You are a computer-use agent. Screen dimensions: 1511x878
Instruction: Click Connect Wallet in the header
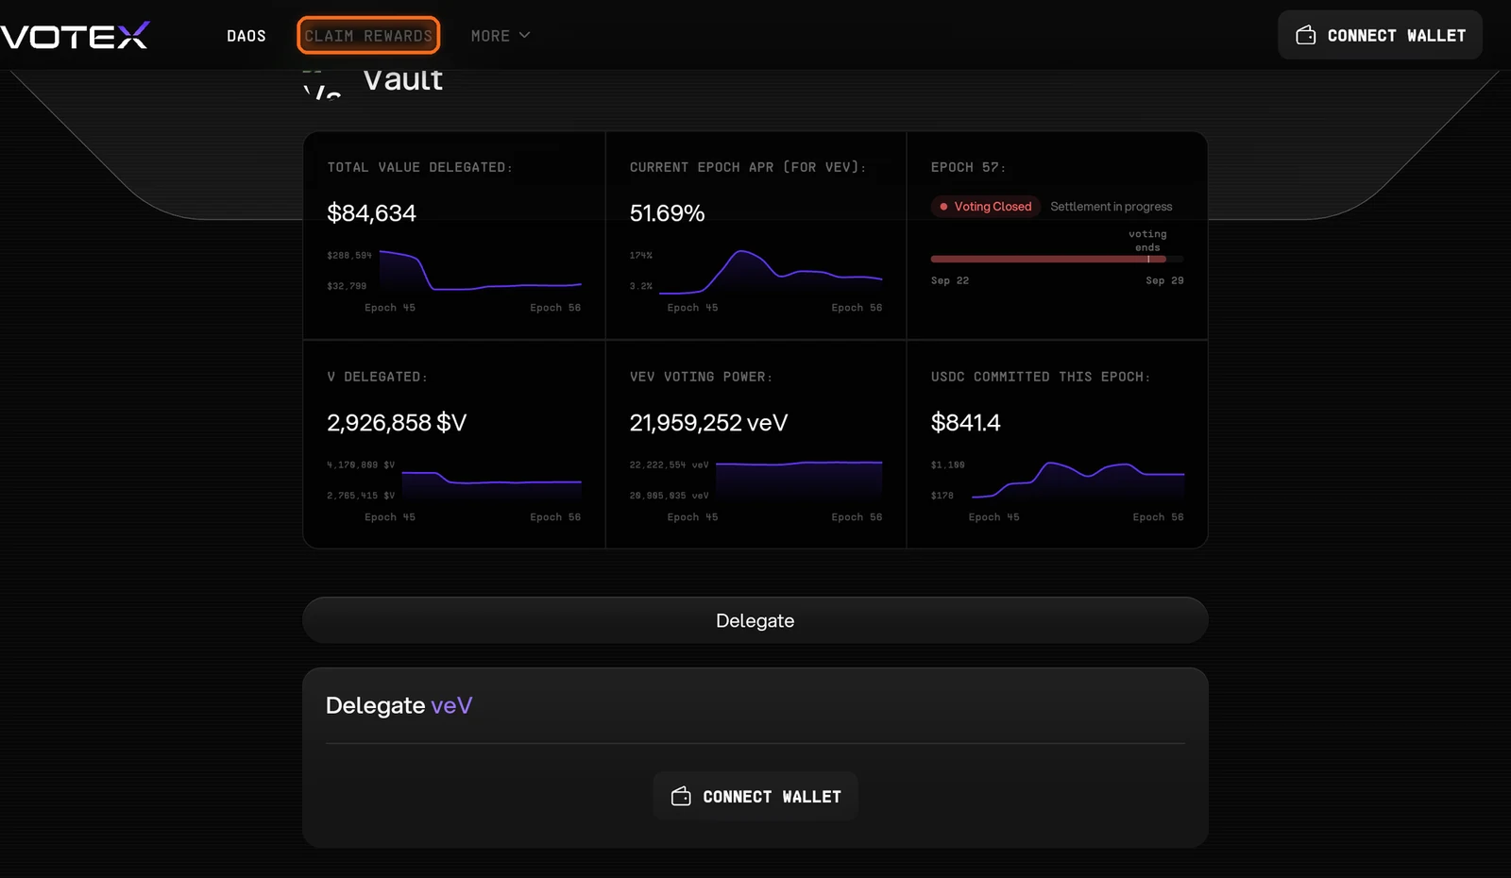(x=1380, y=35)
